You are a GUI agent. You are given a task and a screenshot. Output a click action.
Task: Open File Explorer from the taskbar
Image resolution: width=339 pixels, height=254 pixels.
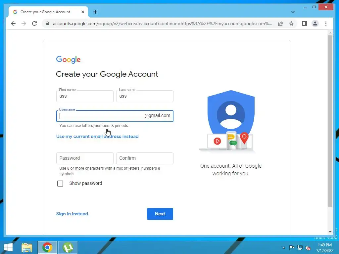click(27, 247)
